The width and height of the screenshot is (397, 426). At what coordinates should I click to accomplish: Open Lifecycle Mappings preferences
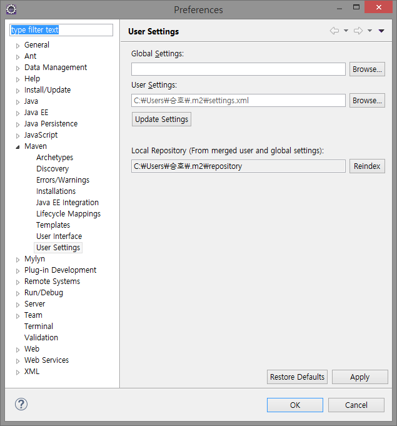(68, 214)
